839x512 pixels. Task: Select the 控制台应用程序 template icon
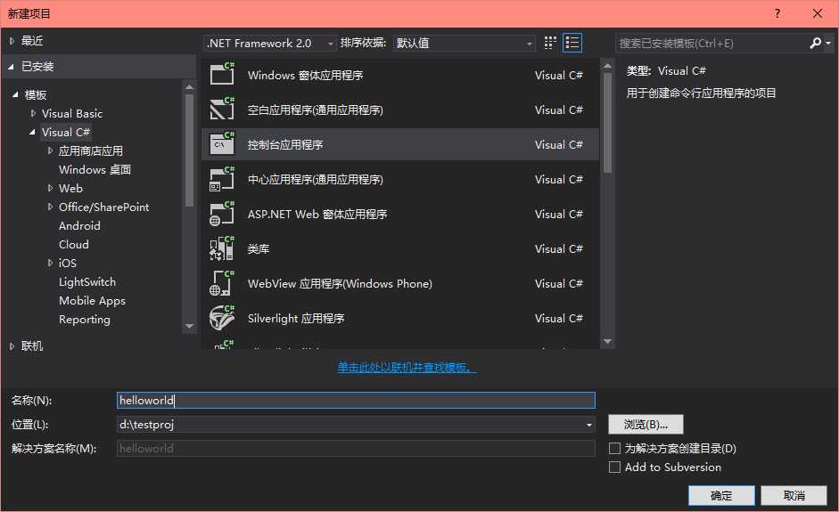[221, 143]
